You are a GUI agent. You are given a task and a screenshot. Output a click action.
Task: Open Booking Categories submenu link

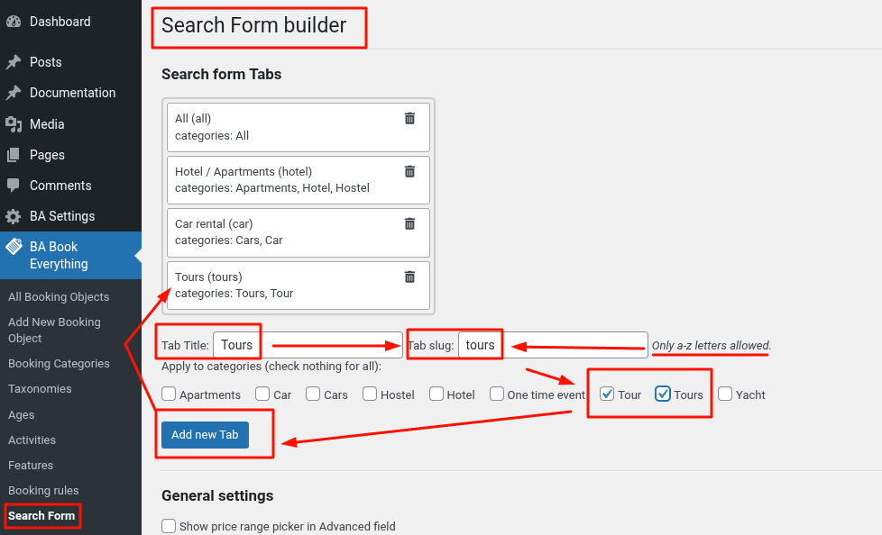pyautogui.click(x=59, y=364)
